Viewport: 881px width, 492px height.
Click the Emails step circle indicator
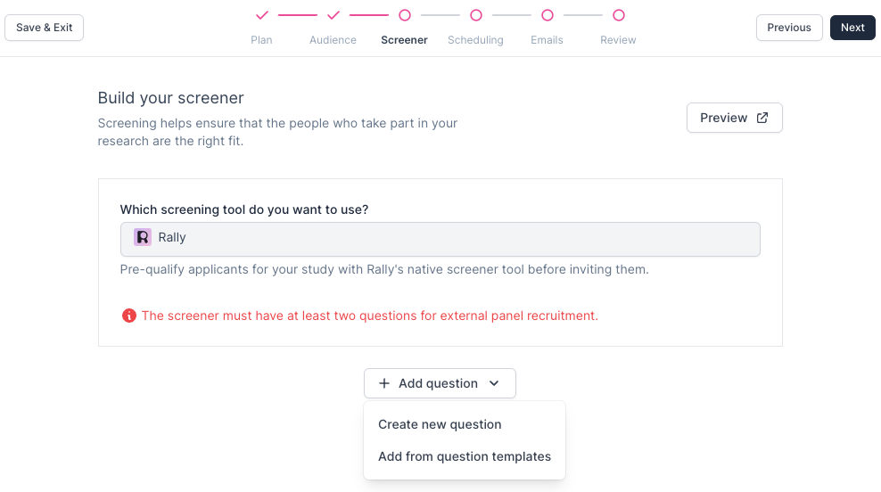(548, 15)
